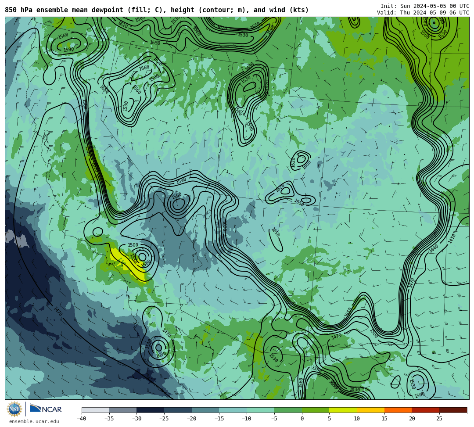The width and height of the screenshot is (474, 427).
Task: Select the map title text '850 hPa ensemble mean dewpoint'
Action: (64, 10)
